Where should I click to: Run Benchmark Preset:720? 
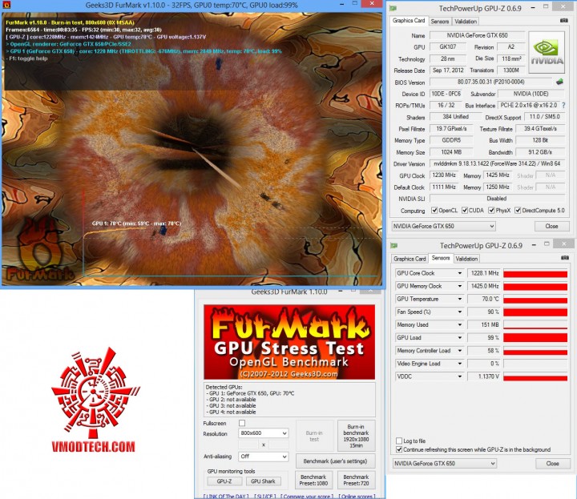pyautogui.click(x=356, y=480)
